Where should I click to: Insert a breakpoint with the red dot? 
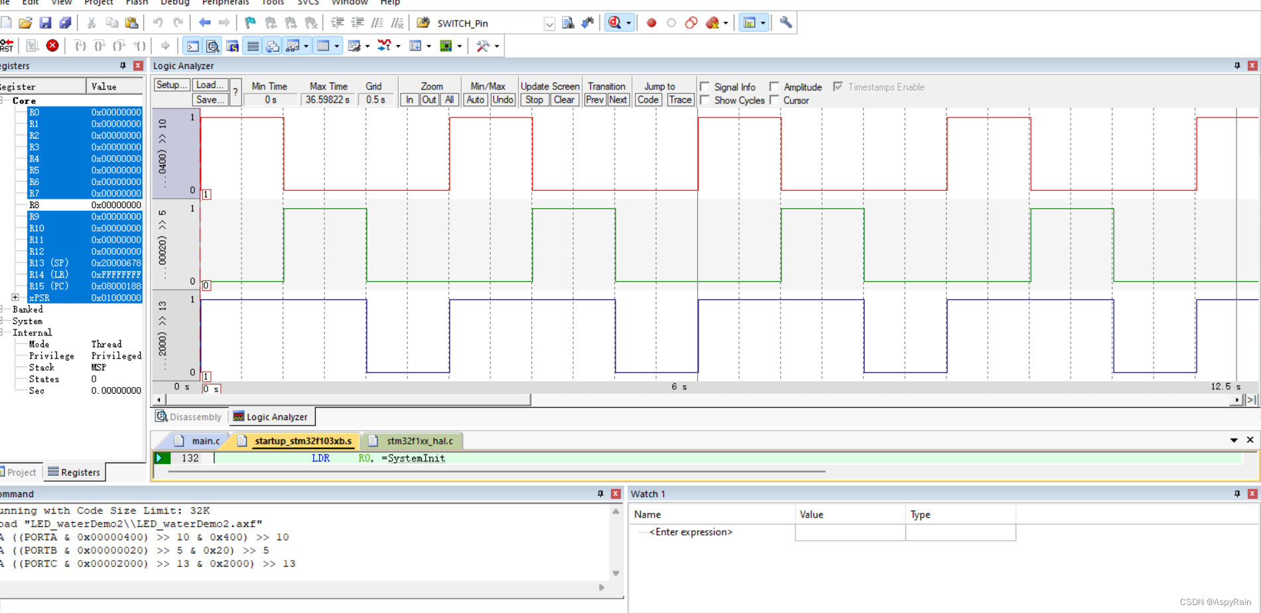click(x=651, y=23)
